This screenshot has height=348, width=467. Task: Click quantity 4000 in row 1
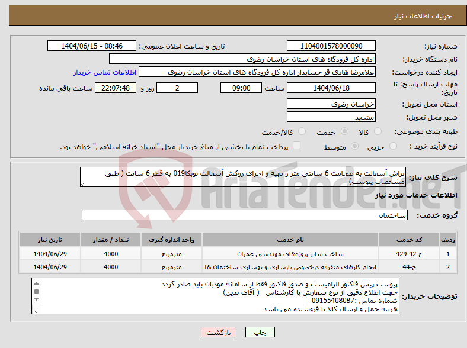[x=111, y=254]
